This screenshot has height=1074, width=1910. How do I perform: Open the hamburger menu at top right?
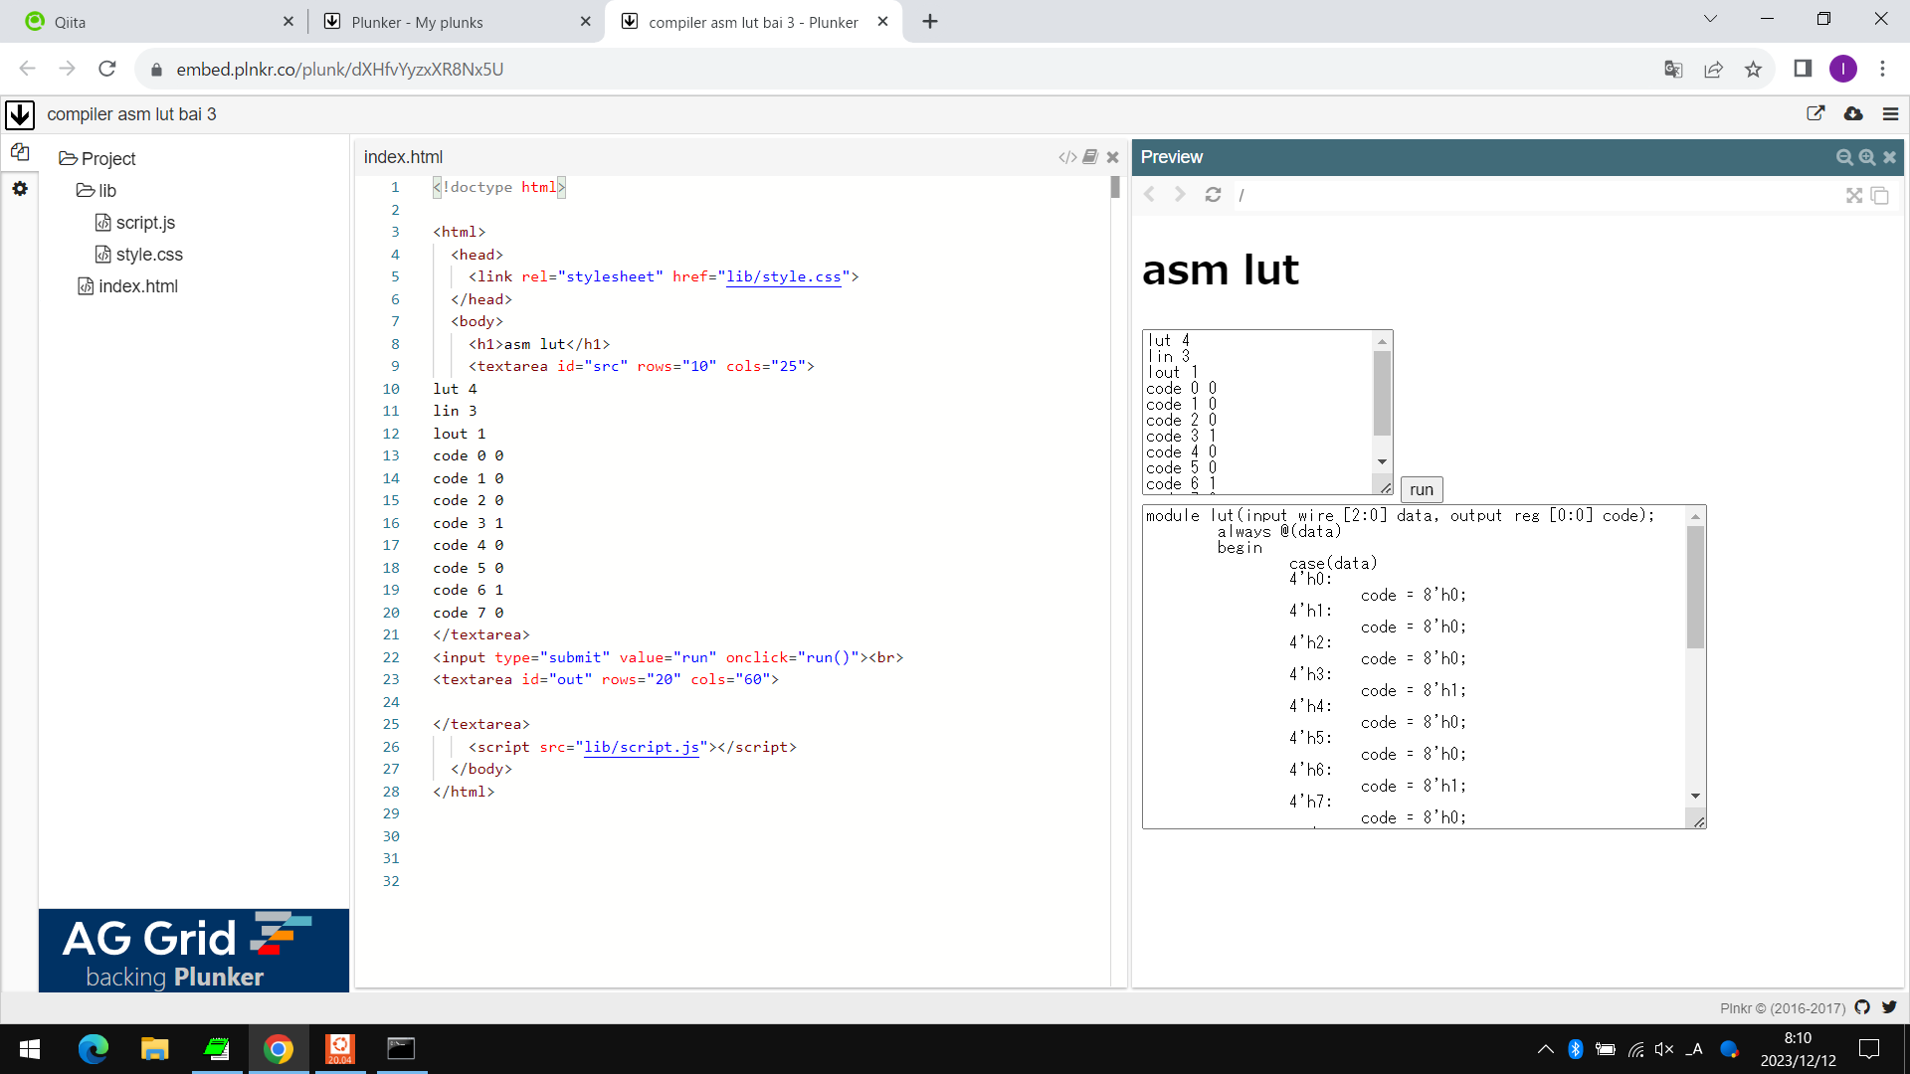click(x=1891, y=114)
